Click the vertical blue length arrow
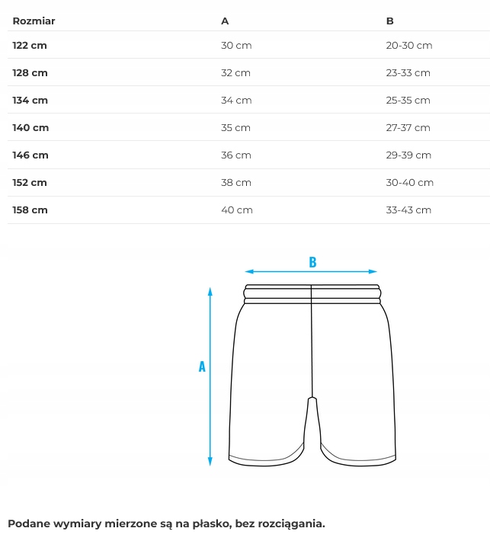The width and height of the screenshot is (490, 541). click(210, 411)
